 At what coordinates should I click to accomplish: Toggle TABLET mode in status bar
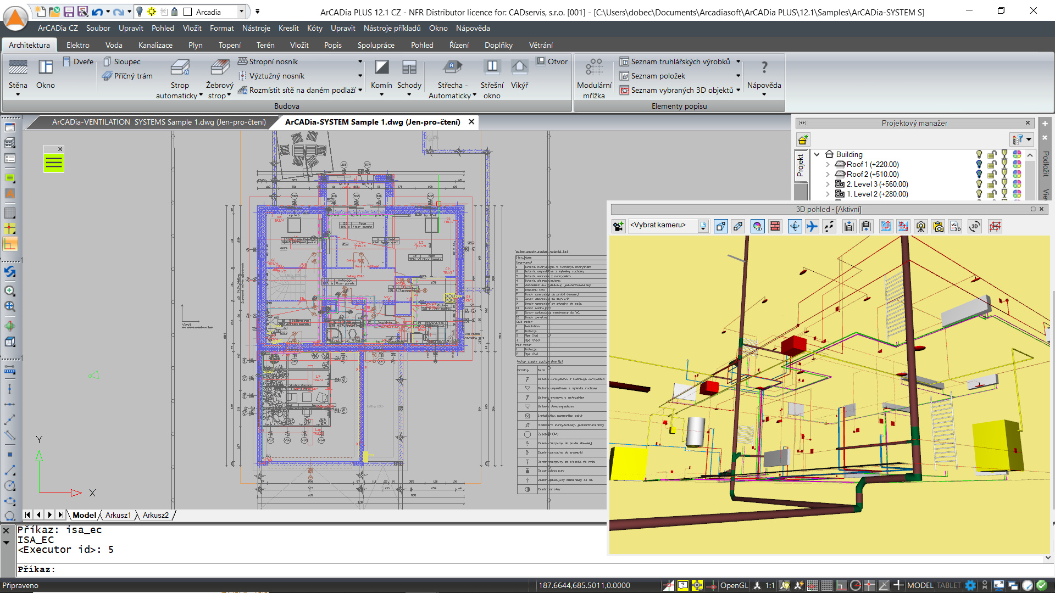(949, 585)
